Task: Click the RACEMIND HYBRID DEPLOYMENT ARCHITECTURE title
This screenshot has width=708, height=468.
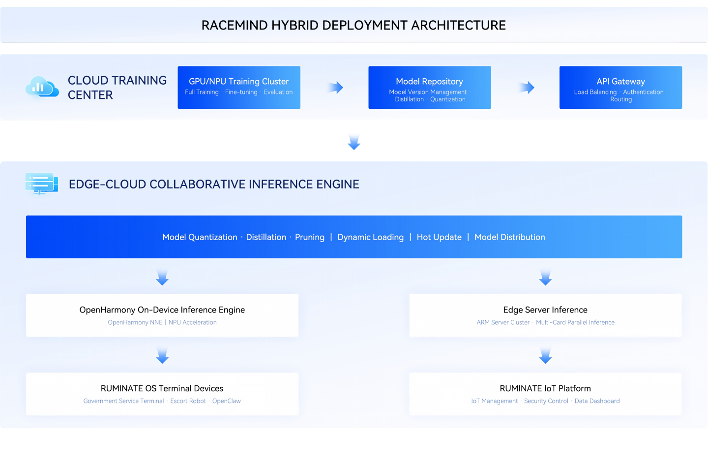Action: pyautogui.click(x=354, y=25)
